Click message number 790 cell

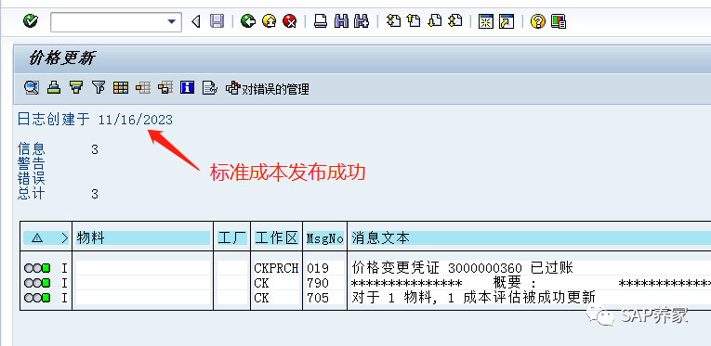tap(318, 283)
